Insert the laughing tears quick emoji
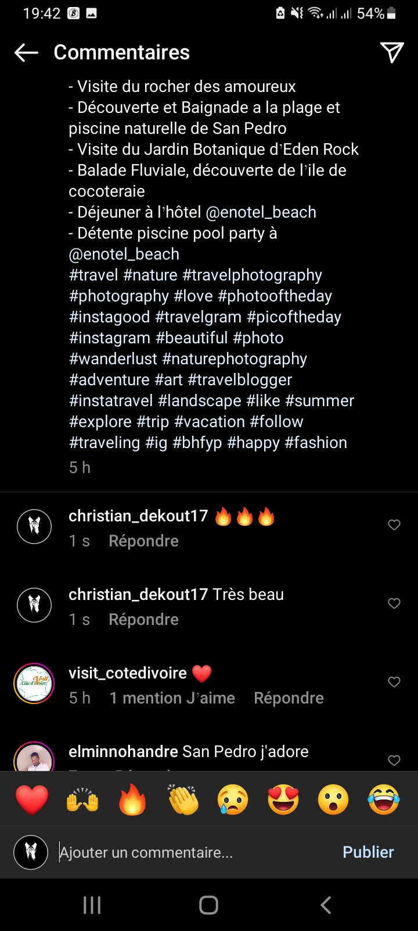 [x=384, y=799]
